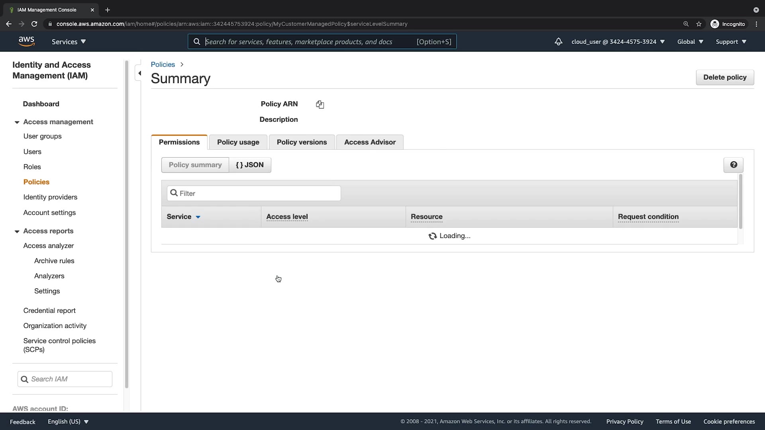765x430 pixels.
Task: Open the Services dropdown menu
Action: tap(69, 41)
